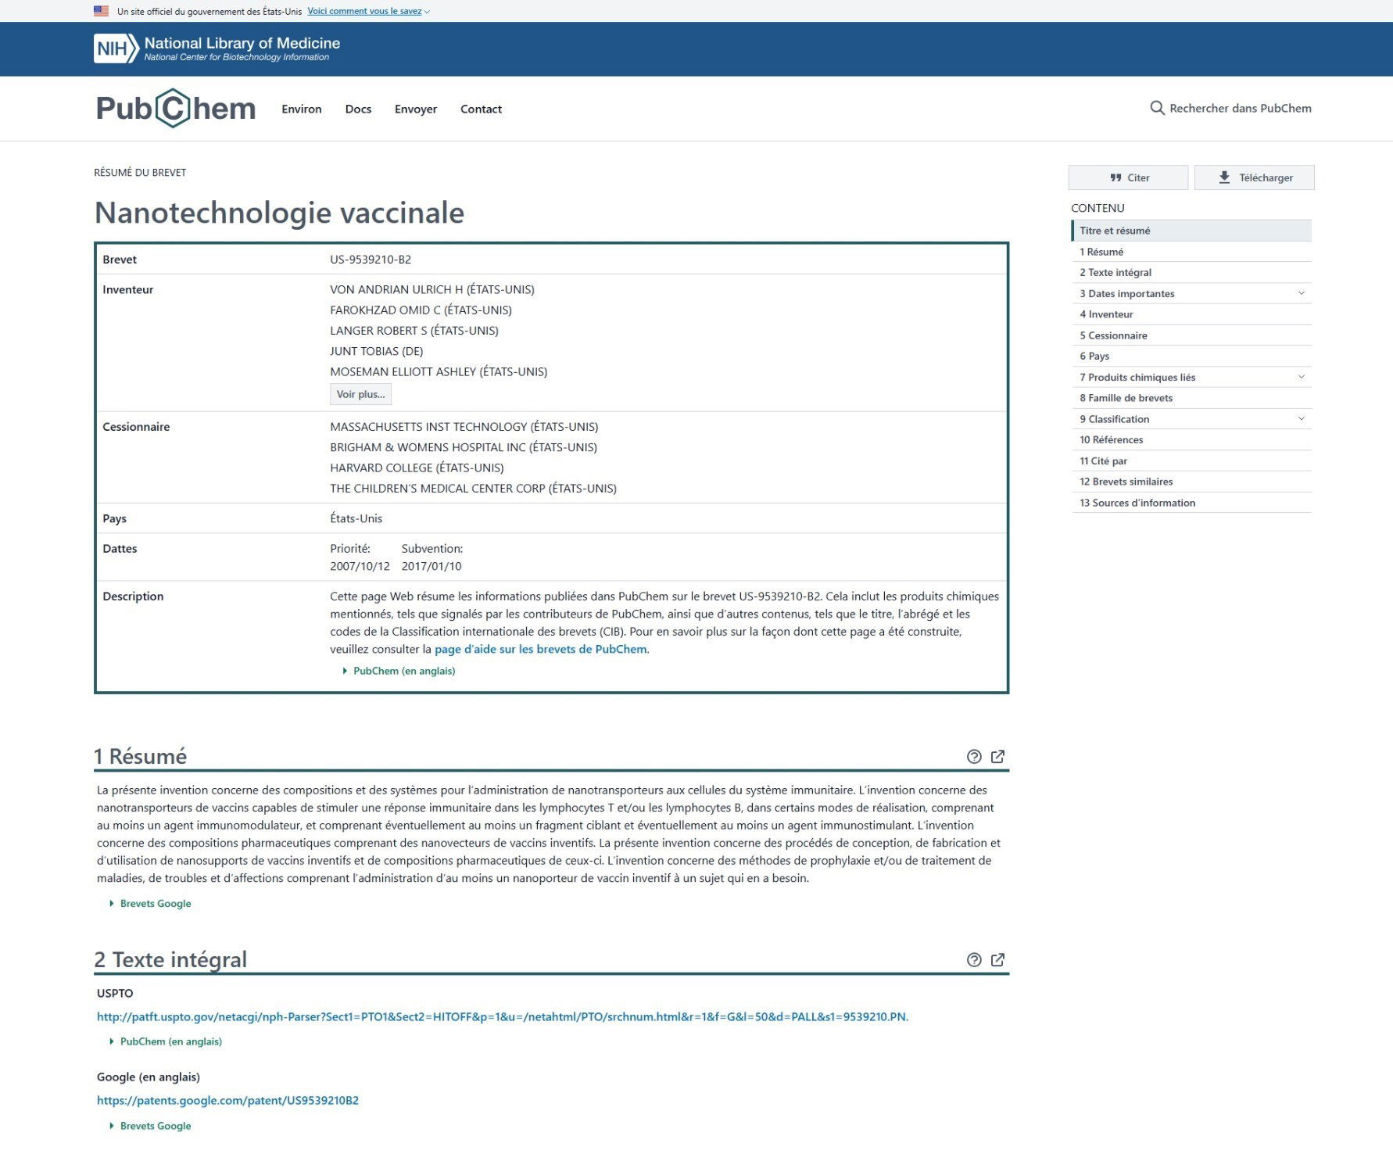This screenshot has height=1161, width=1393.
Task: Open help for the Résumé section
Action: (x=974, y=756)
